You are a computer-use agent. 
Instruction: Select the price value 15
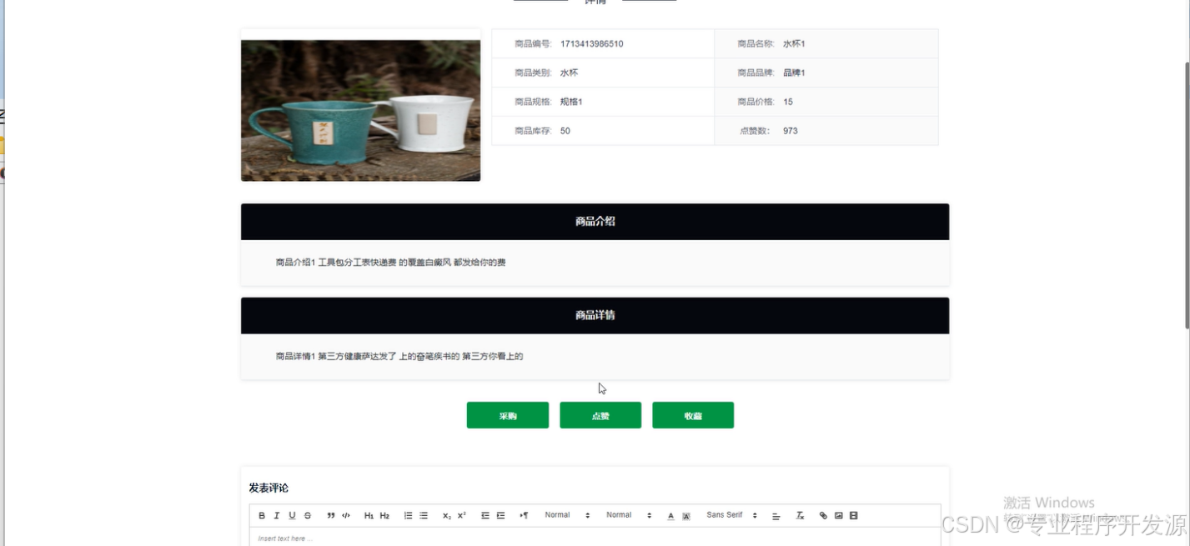[x=788, y=102]
